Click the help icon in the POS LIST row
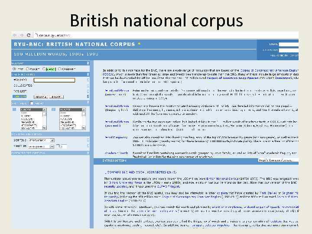Viewport: 312px width, 234px height. pyautogui.click(x=88, y=91)
